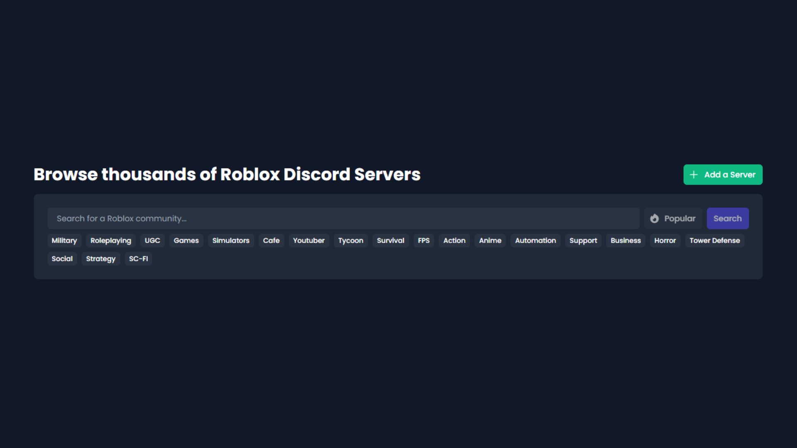The height and width of the screenshot is (448, 797).
Task: Open the UGC filter dropdown
Action: coord(152,240)
